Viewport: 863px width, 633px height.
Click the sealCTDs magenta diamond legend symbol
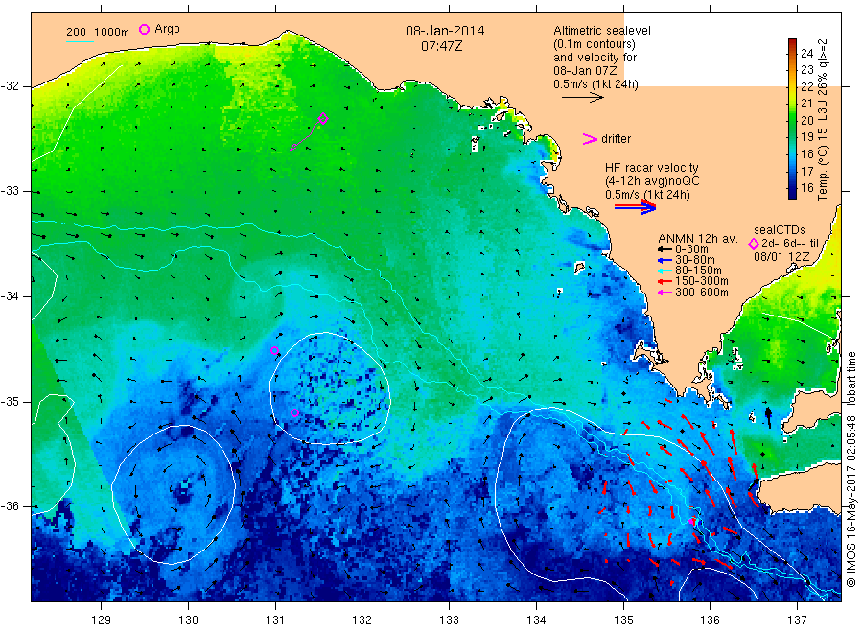point(754,244)
